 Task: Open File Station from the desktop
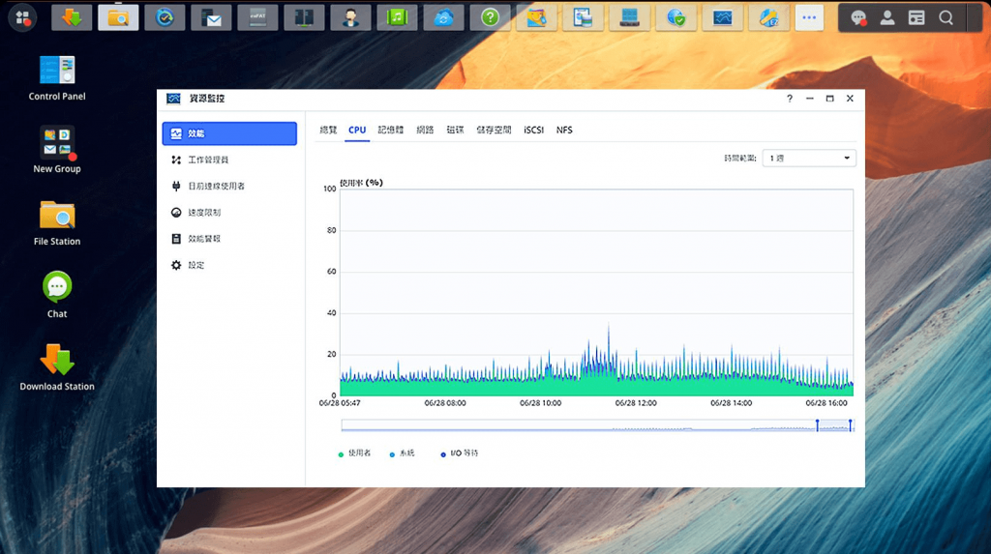pos(57,217)
